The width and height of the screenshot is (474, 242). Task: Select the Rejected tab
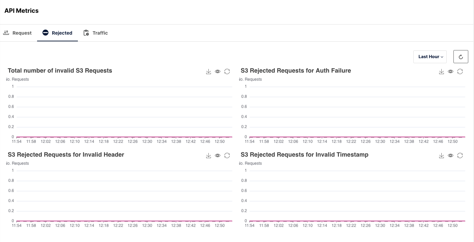tap(58, 33)
